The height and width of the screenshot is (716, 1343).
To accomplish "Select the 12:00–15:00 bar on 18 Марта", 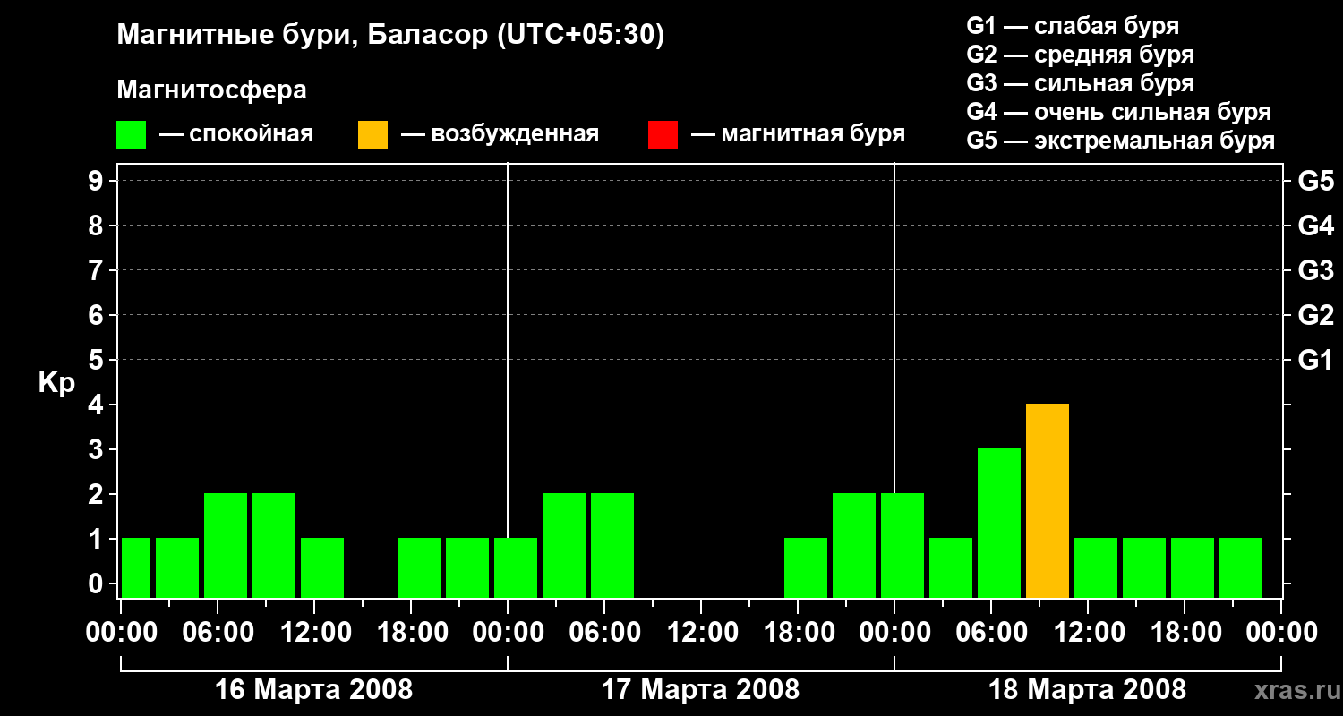I will [1096, 568].
